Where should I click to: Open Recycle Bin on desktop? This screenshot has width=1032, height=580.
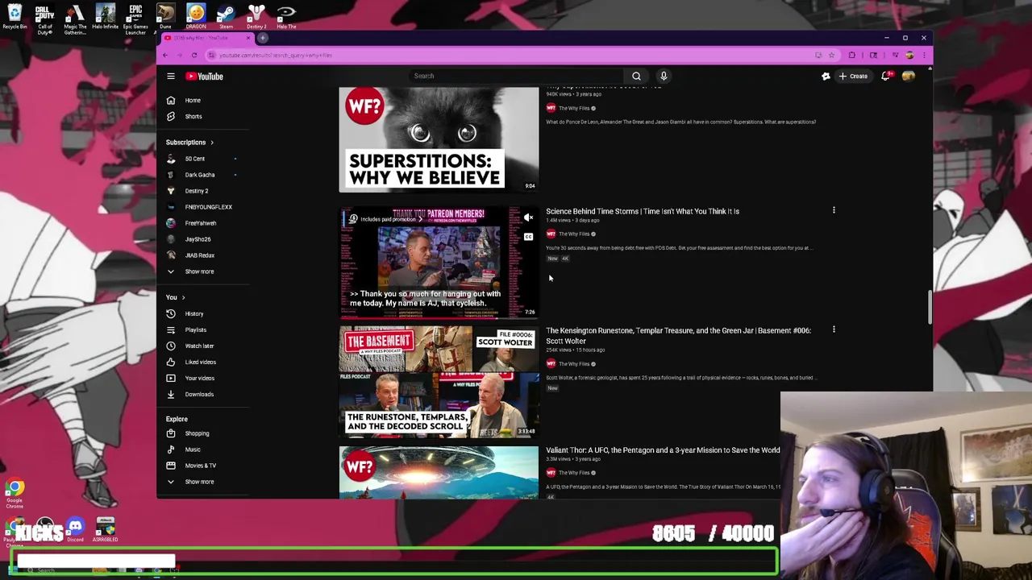tap(15, 16)
